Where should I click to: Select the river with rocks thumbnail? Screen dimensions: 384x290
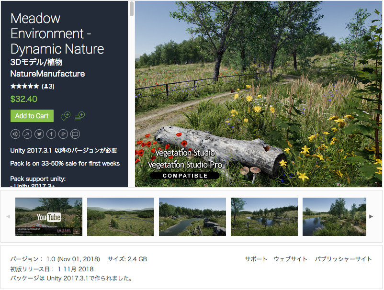point(192,217)
